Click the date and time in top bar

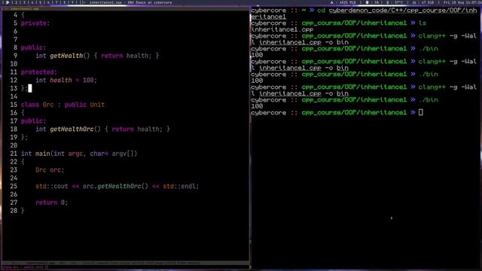(x=462, y=2)
